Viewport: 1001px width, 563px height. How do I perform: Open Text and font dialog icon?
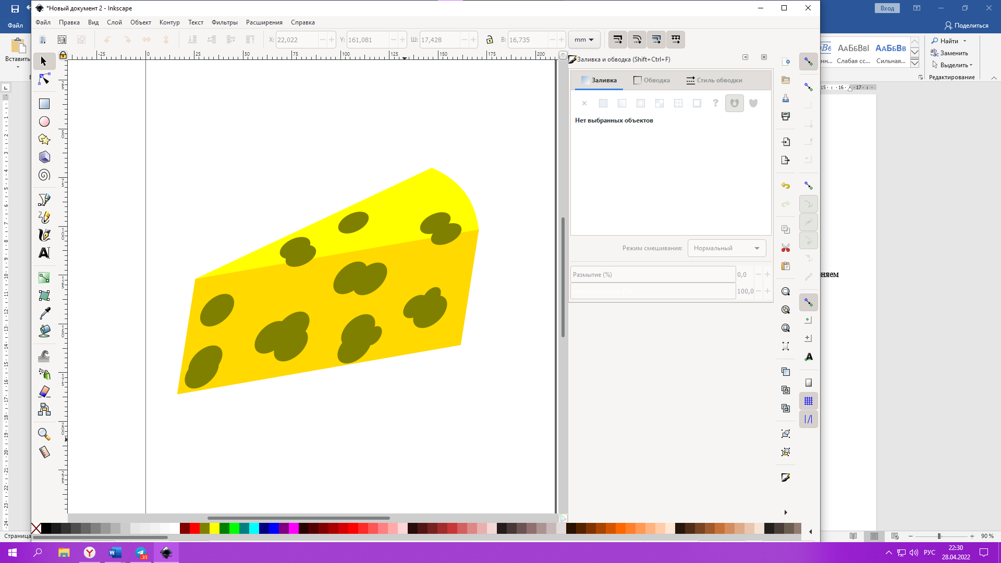[x=809, y=357]
